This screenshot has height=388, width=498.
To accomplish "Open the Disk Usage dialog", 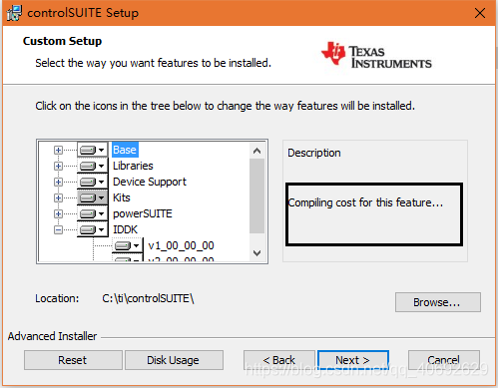I will [174, 360].
